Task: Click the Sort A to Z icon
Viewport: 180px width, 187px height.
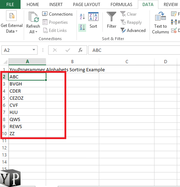Action: (82, 16)
